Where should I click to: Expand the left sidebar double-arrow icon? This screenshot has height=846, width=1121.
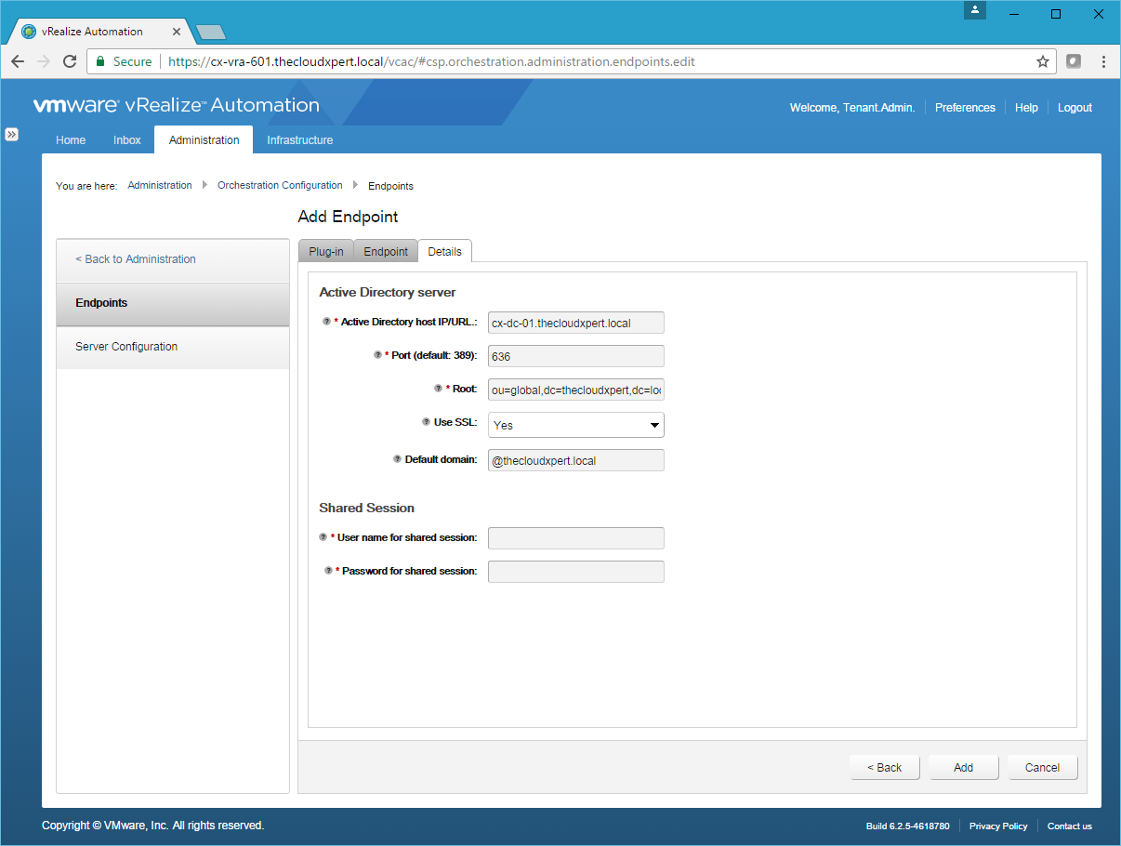tap(11, 134)
